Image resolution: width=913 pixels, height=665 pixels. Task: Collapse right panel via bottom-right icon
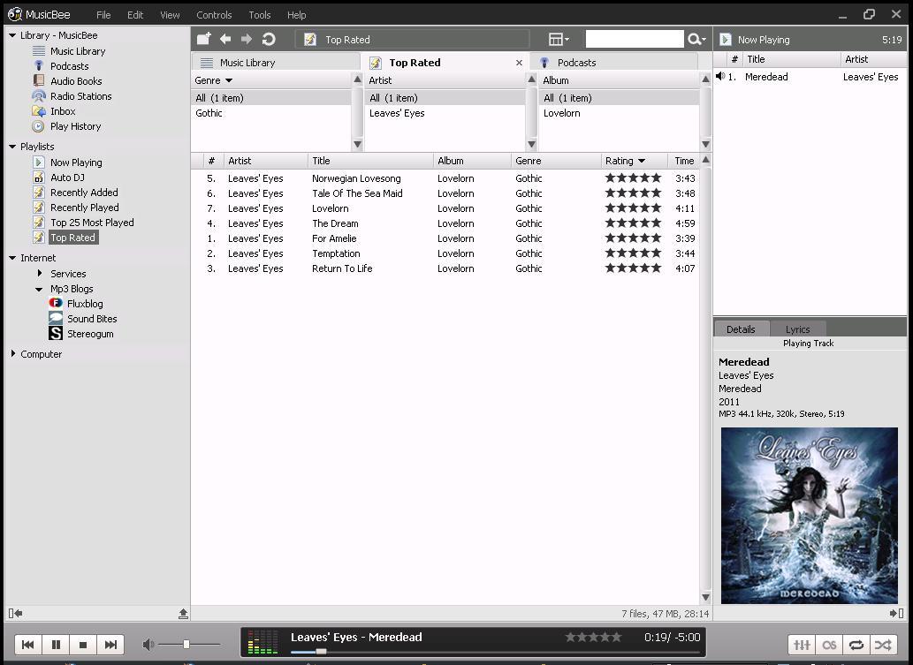897,613
